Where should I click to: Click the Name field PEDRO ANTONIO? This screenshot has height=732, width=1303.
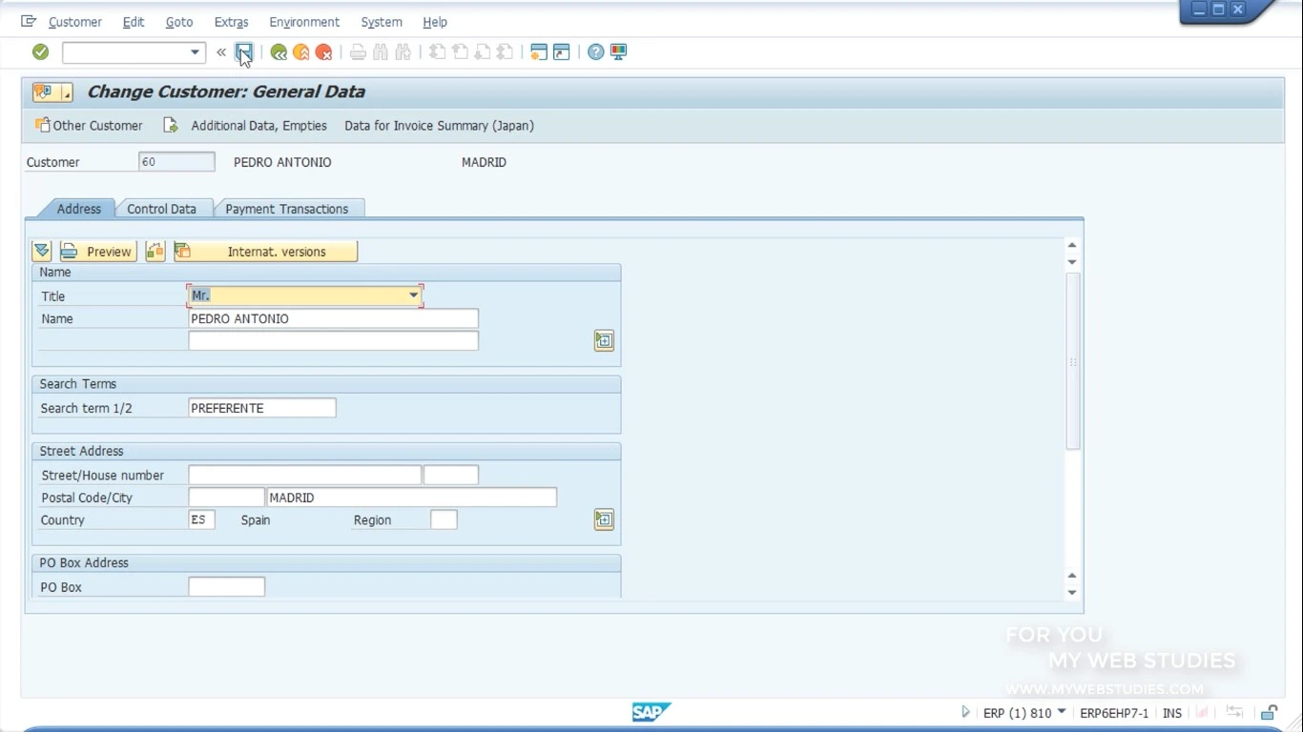(333, 318)
